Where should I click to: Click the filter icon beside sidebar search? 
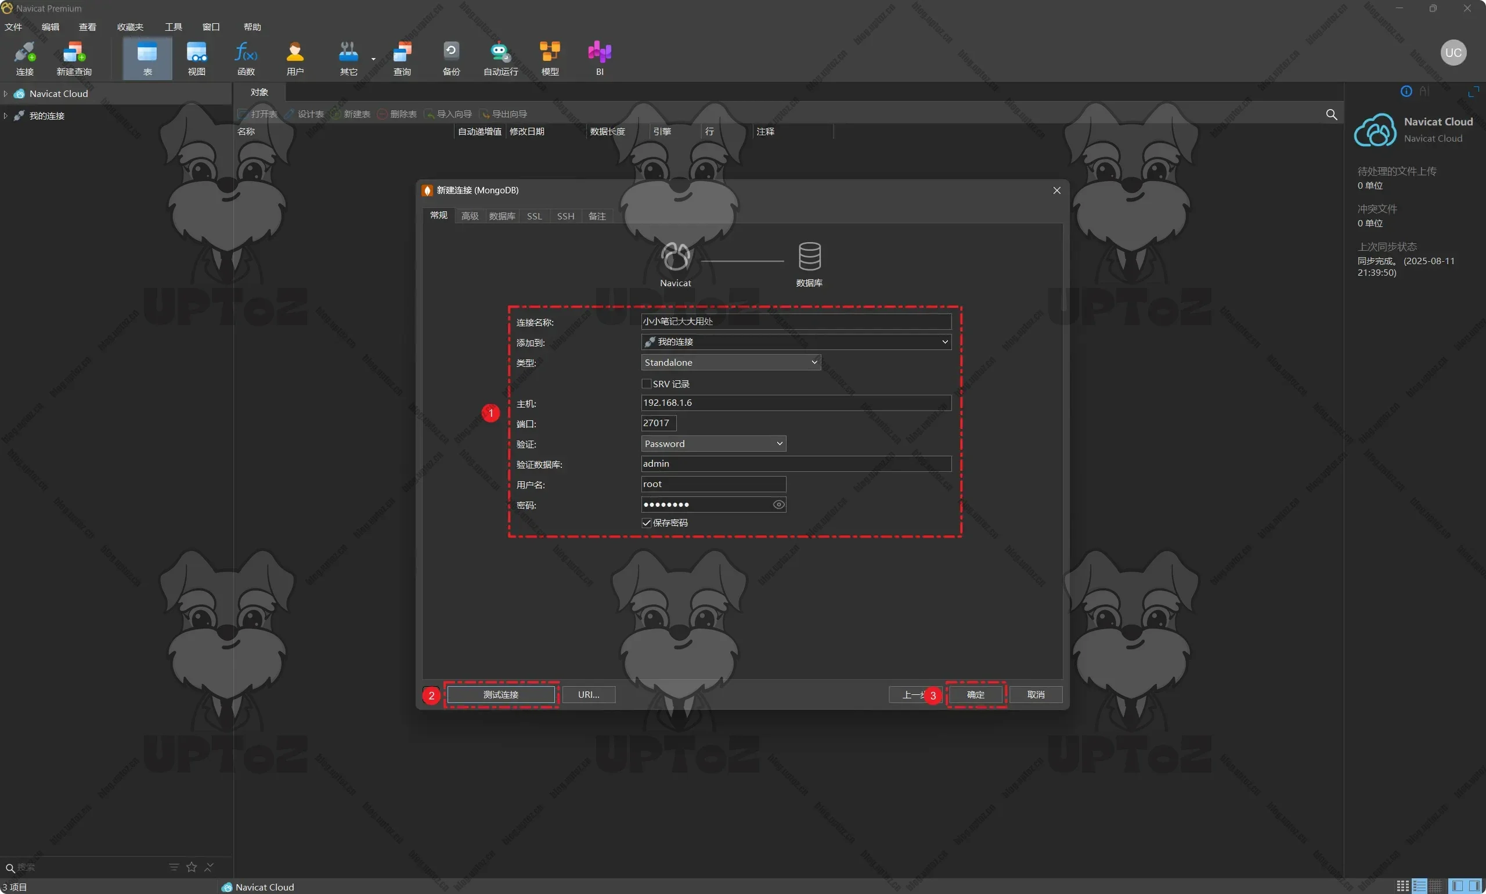174,867
